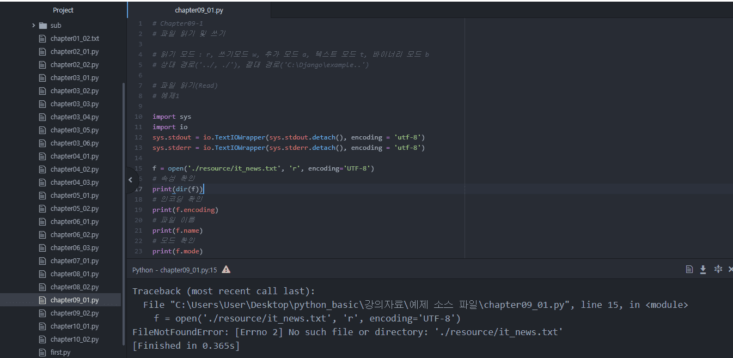The image size is (733, 358).
Task: Select the highlighted chapter09_01.py tree row
Action: (x=60, y=300)
